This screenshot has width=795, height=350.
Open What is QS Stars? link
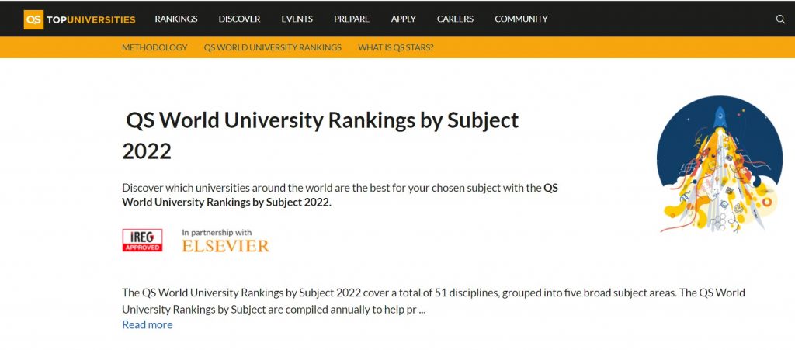click(x=396, y=47)
